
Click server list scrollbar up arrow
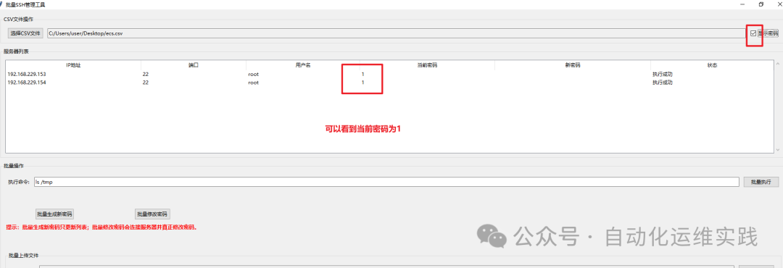(777, 64)
